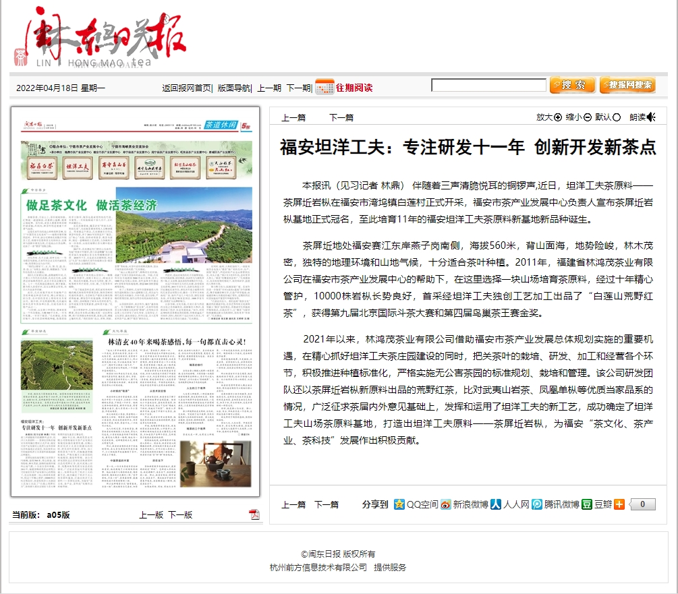Click the share count bubble showing 0
This screenshot has width=678, height=594.
(x=642, y=504)
